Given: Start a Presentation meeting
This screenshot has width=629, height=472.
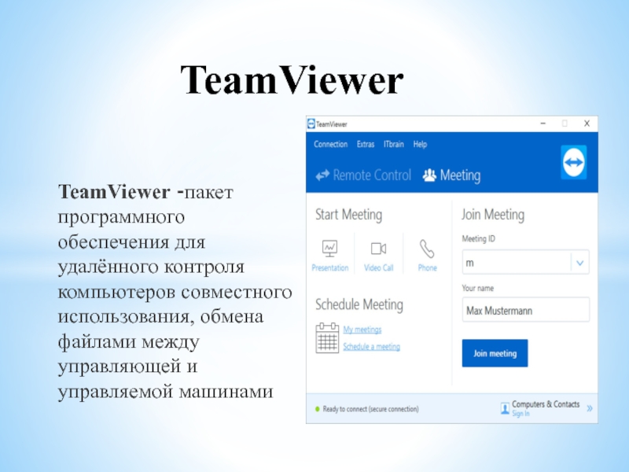Looking at the screenshot, I should 329,249.
